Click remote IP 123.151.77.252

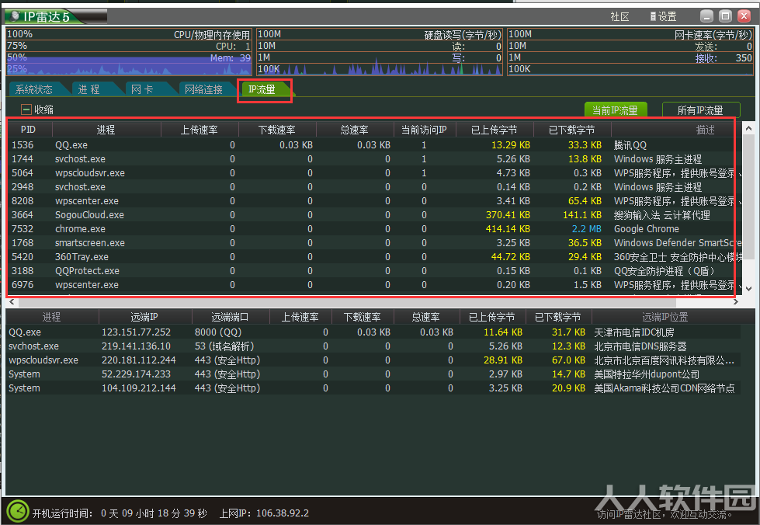click(x=136, y=332)
